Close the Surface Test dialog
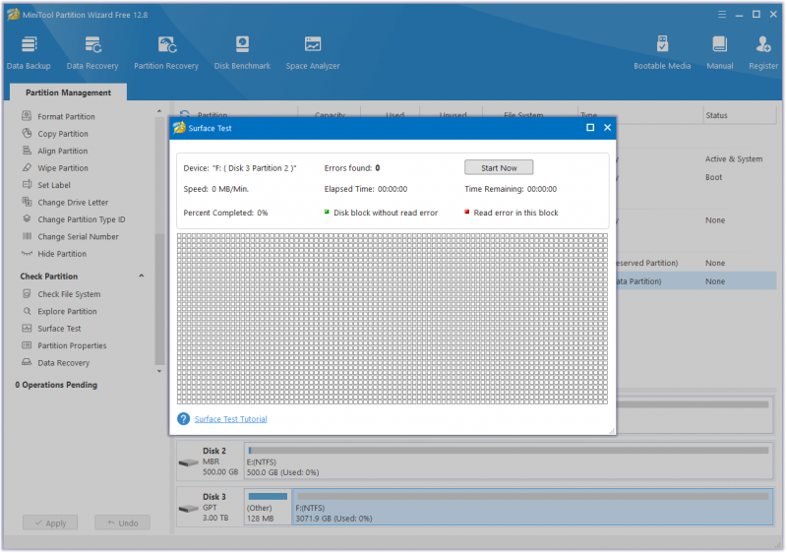Viewport: 787px width, 553px height. [607, 128]
